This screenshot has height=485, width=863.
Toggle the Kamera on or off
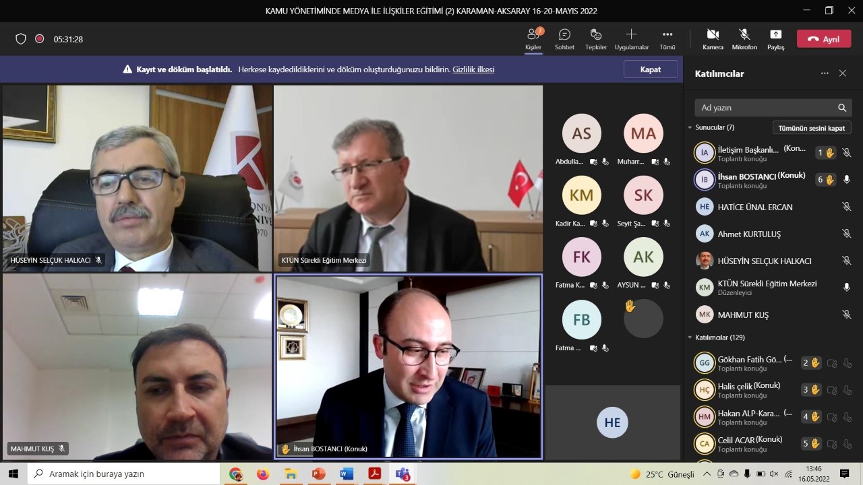[x=713, y=38]
